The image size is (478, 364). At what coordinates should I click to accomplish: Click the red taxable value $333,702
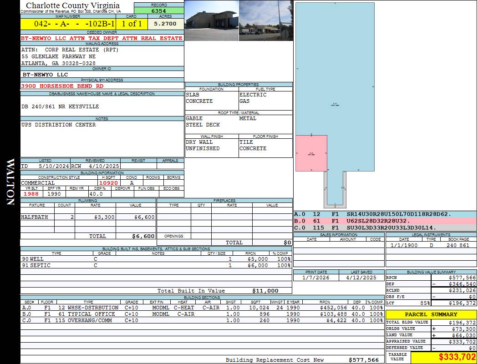[x=443, y=358]
